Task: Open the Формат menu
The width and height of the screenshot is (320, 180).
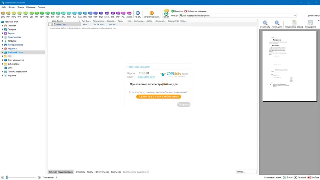Action: pos(12,7)
